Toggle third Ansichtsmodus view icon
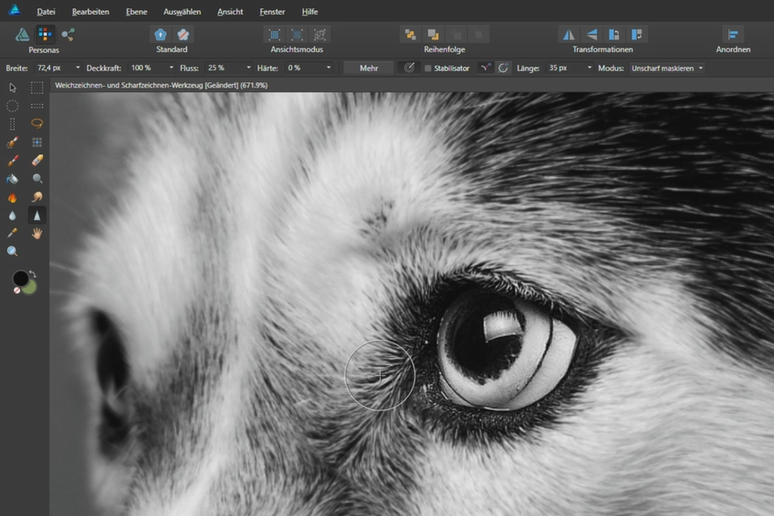The width and height of the screenshot is (774, 516). tap(319, 34)
